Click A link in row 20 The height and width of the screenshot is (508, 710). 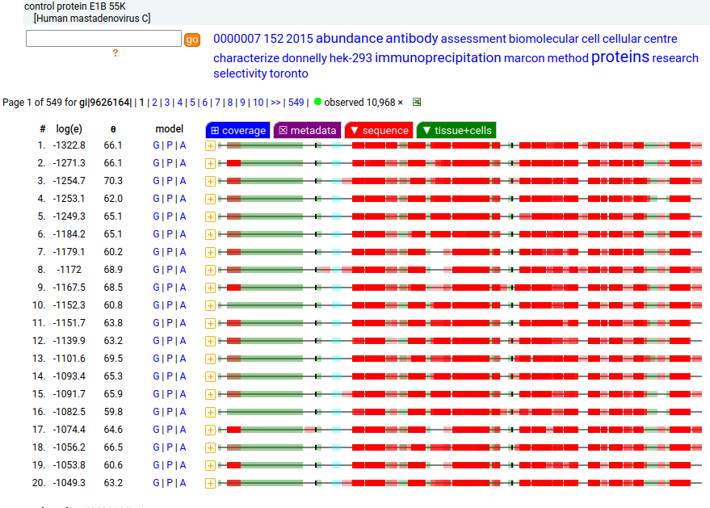[183, 483]
